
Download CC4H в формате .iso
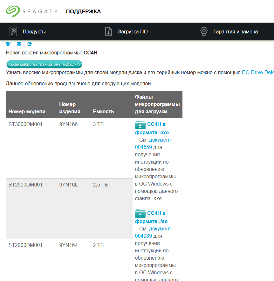tap(151, 217)
